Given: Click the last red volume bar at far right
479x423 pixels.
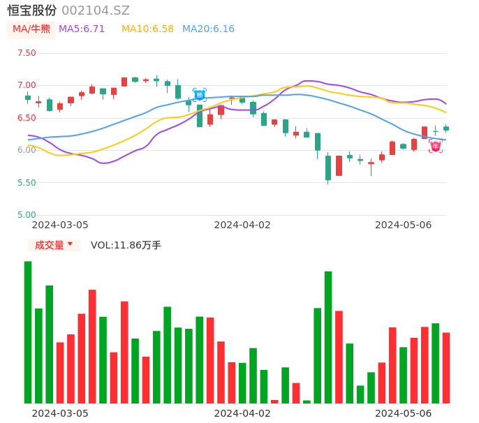Looking at the screenshot, I should coord(446,368).
